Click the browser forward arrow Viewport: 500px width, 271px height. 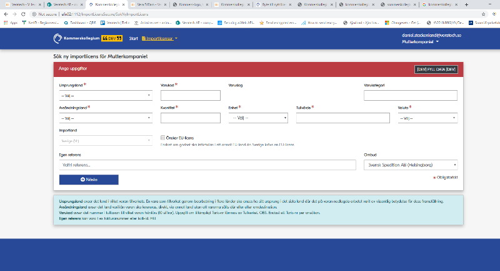pyautogui.click(x=14, y=13)
